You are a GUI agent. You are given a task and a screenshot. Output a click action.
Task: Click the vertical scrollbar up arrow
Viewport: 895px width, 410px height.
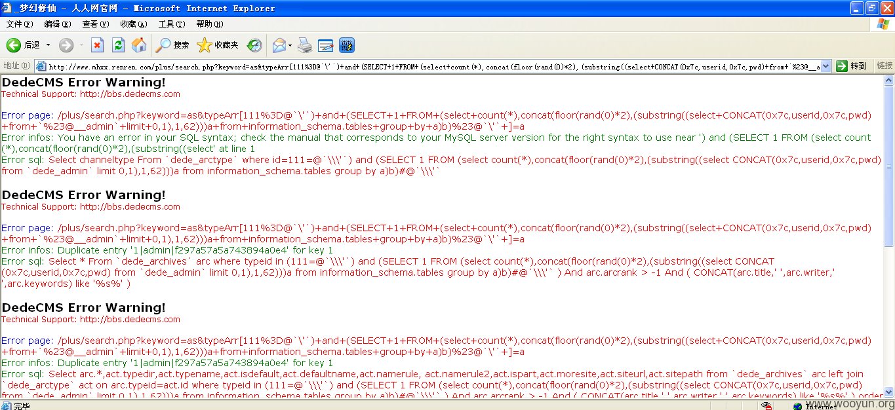point(889,79)
